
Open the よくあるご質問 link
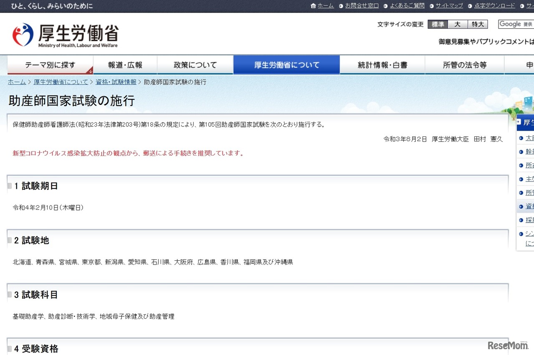tap(407, 6)
